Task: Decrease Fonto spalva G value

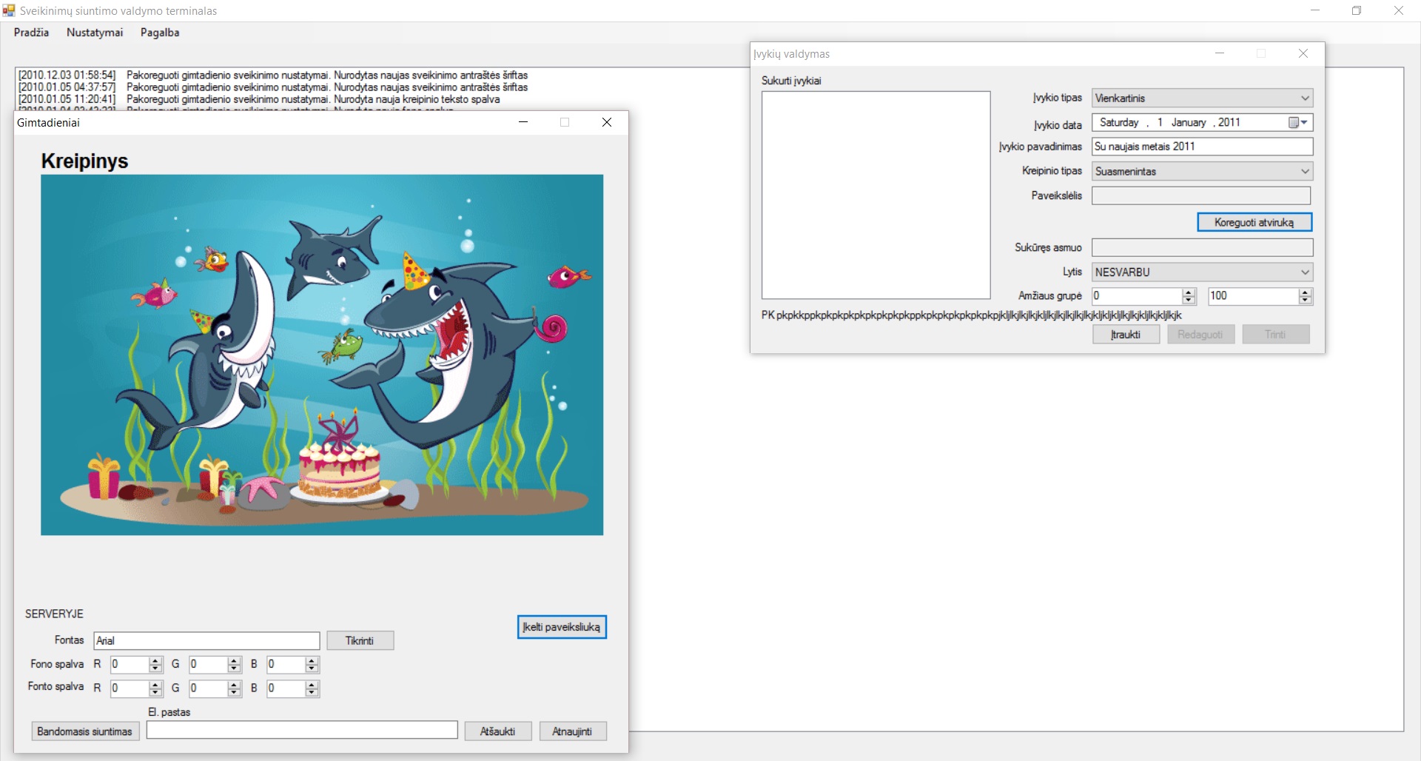Action: click(x=234, y=692)
